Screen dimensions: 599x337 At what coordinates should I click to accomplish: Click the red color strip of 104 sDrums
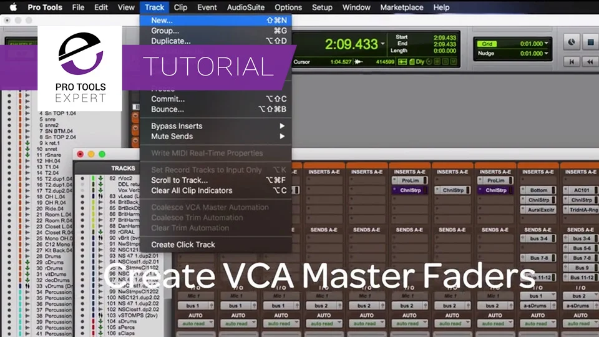[93, 321]
